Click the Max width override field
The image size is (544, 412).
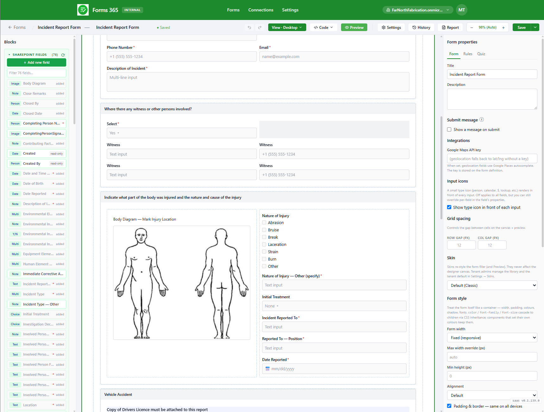tap(492, 357)
